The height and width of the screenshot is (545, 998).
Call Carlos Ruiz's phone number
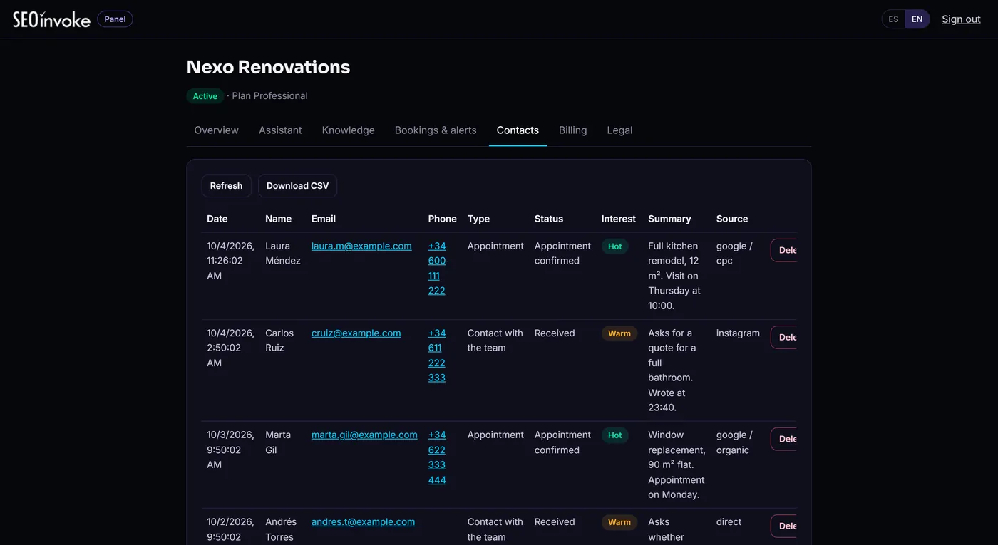pos(437,355)
